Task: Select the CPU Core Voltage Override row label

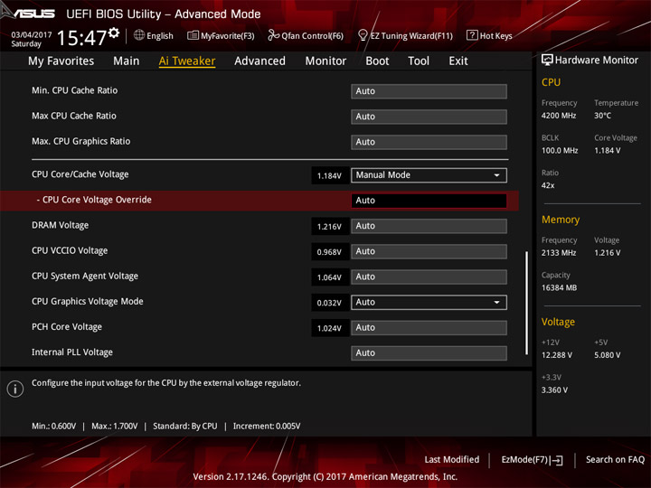Action: pos(94,200)
